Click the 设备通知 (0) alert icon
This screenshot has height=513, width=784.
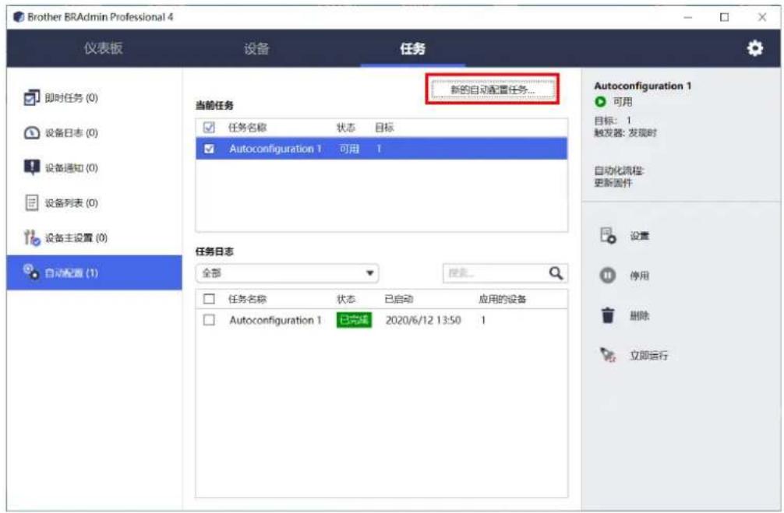pos(31,167)
